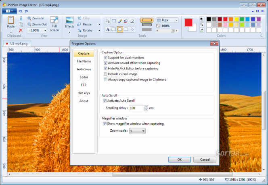
Task: Activate the color picker eyedropper
Action: (202, 30)
